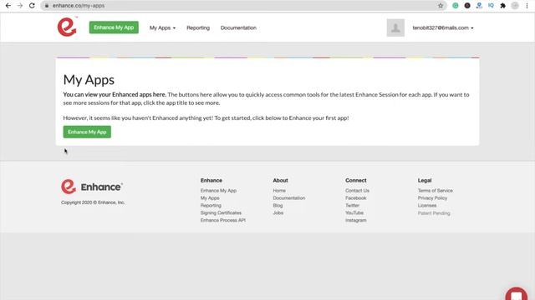Click Enhance My App button under My Apps

click(x=87, y=132)
